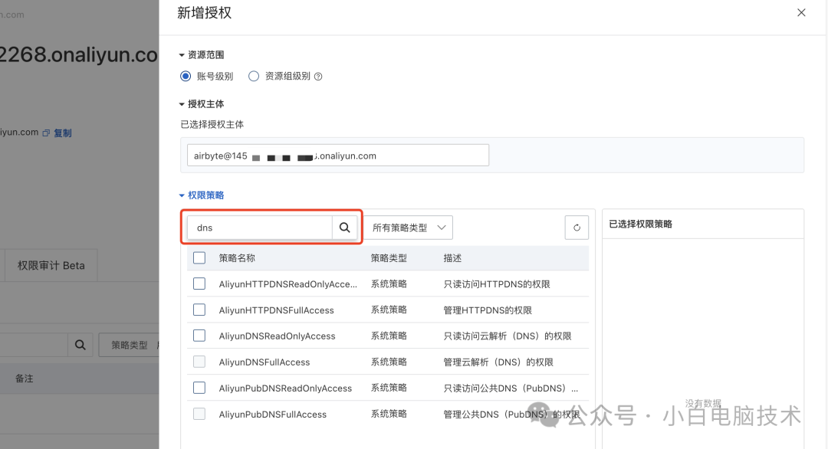Image resolution: width=828 pixels, height=449 pixels.
Task: Click the search magnifier icon next to dns
Action: pos(344,228)
